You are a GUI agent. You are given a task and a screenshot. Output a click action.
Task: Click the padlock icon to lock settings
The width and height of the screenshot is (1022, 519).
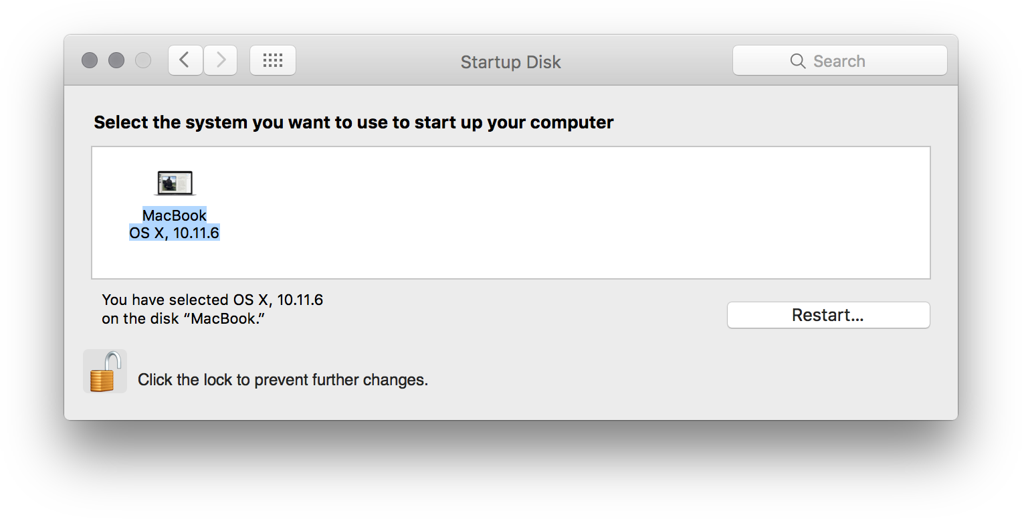tap(105, 371)
